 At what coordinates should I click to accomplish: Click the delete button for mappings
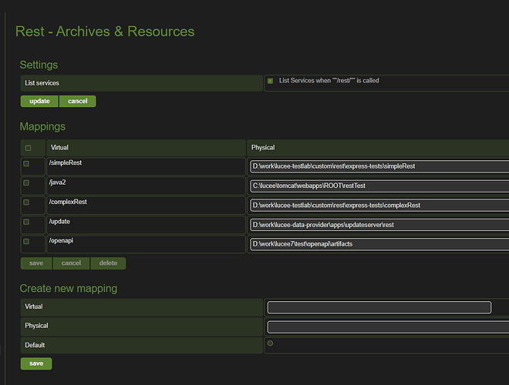tap(108, 263)
